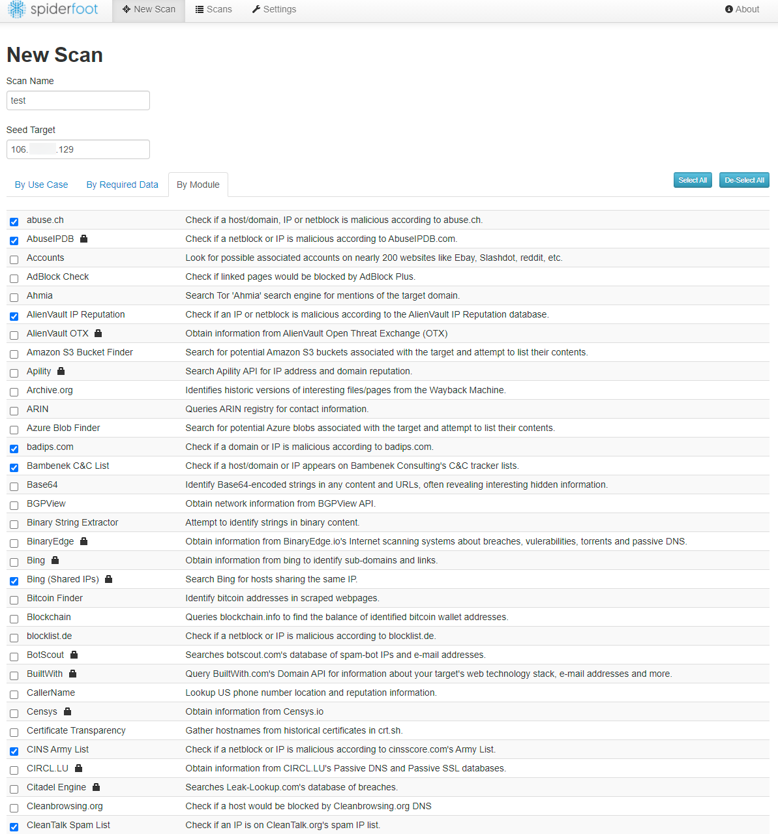Click the lock icon next to AlienVault OTX
The height and width of the screenshot is (834, 778).
tap(98, 333)
